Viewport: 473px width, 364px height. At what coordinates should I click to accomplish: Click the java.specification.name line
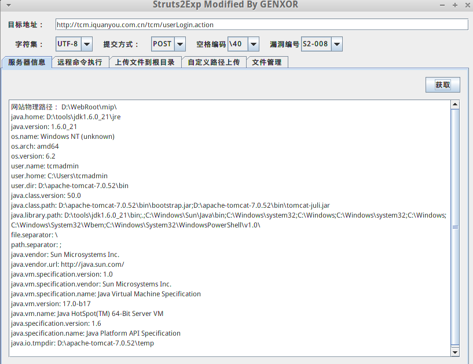(x=96, y=333)
